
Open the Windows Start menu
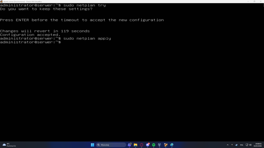(x=92, y=145)
